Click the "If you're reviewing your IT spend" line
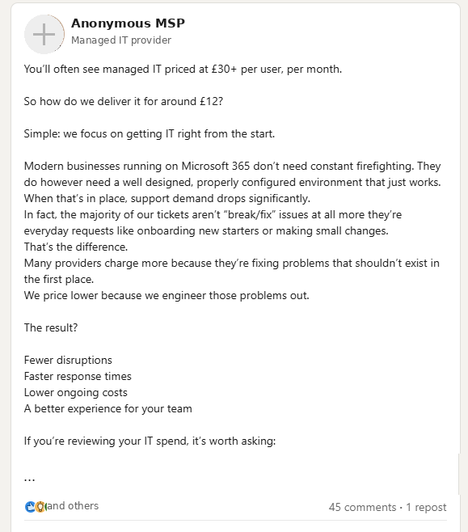This screenshot has width=468, height=532. click(x=150, y=441)
